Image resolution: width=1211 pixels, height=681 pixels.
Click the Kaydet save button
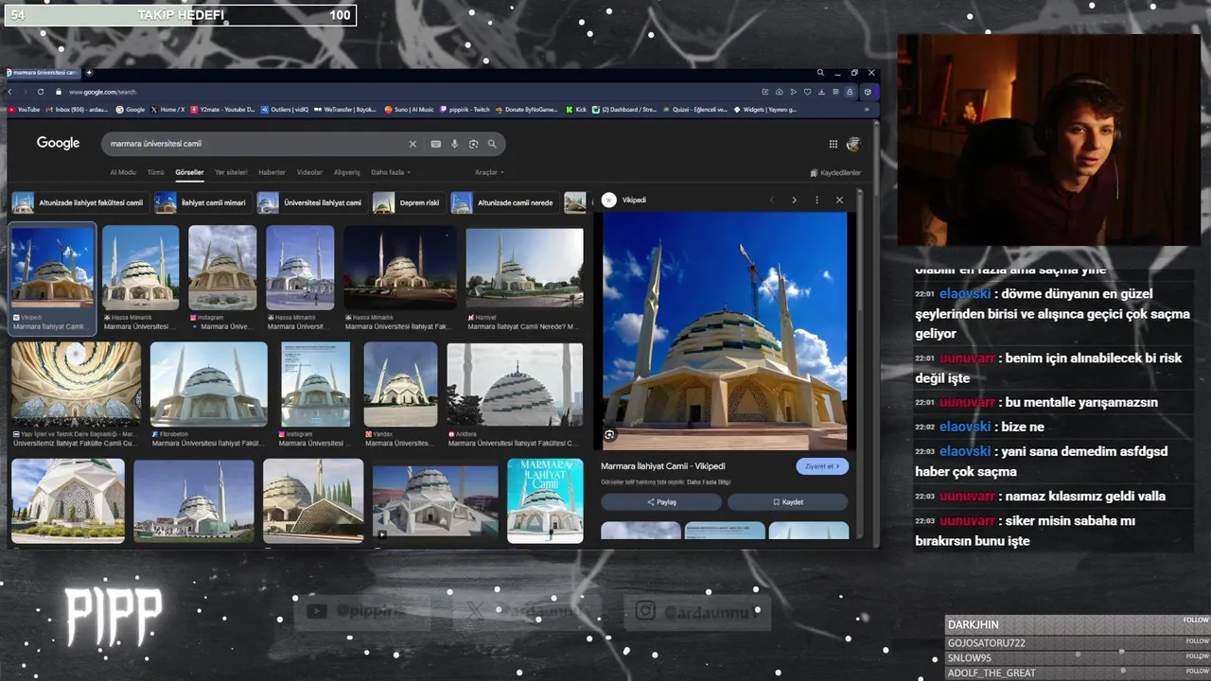click(x=787, y=502)
